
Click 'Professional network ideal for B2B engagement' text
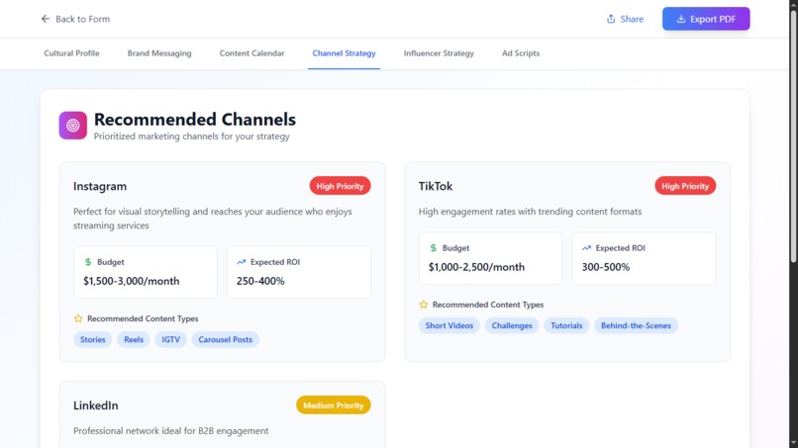tap(171, 431)
